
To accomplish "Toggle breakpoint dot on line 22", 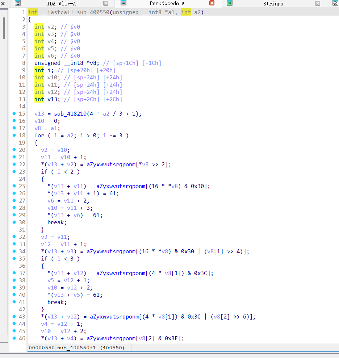I will point(14,164).
